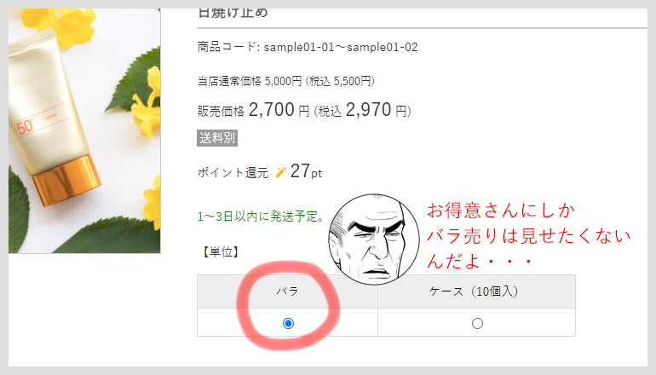Click the 当店通常価格 5,000円 line
Screen dimensions: 656x375
point(285,81)
